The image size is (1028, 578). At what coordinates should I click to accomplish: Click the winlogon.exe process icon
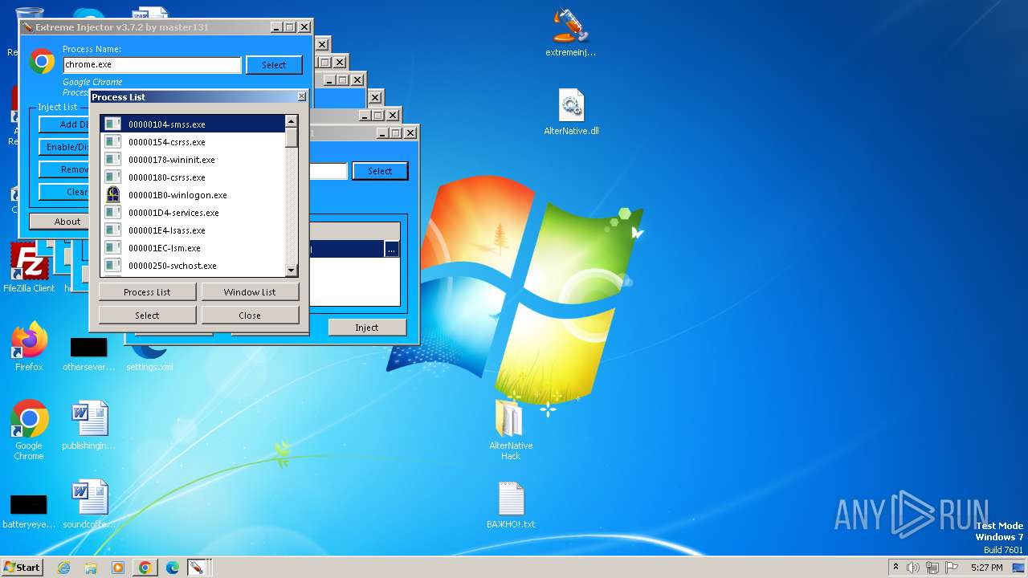tap(113, 195)
